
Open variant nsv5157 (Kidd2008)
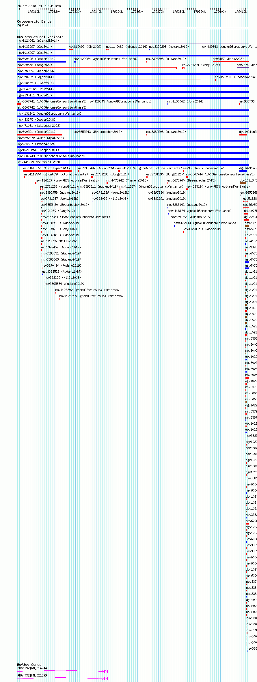[228, 59]
